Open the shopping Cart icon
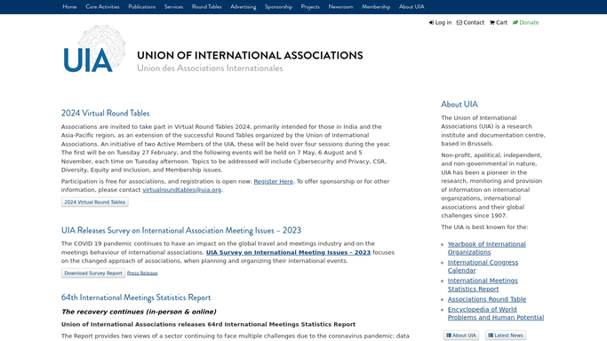Screen dimensions: 607x341 click(492, 23)
